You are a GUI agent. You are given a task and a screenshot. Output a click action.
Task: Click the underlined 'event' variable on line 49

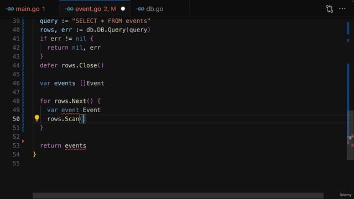click(x=70, y=110)
